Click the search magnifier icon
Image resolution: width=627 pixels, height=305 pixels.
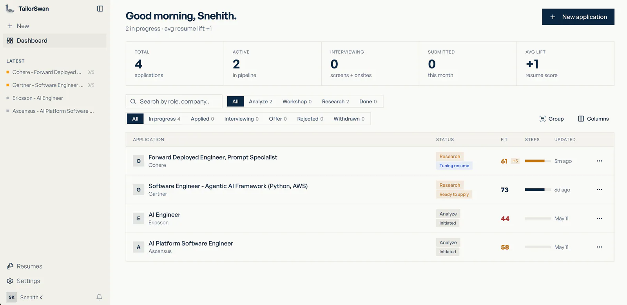(x=133, y=101)
